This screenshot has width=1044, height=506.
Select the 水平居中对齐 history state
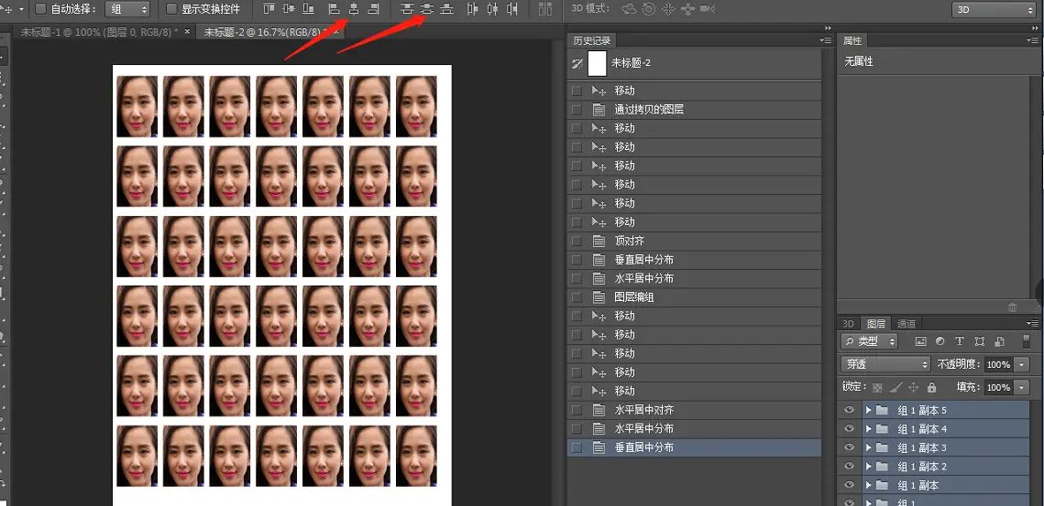pyautogui.click(x=694, y=410)
